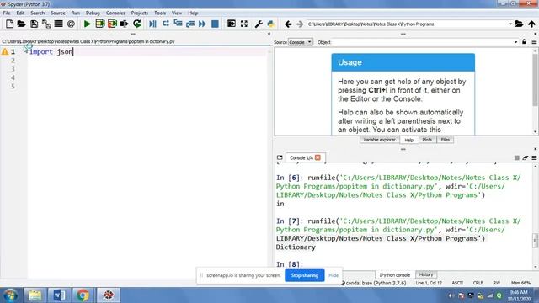539x303 pixels.
Task: Run selection or current line icon
Action: (x=124, y=24)
